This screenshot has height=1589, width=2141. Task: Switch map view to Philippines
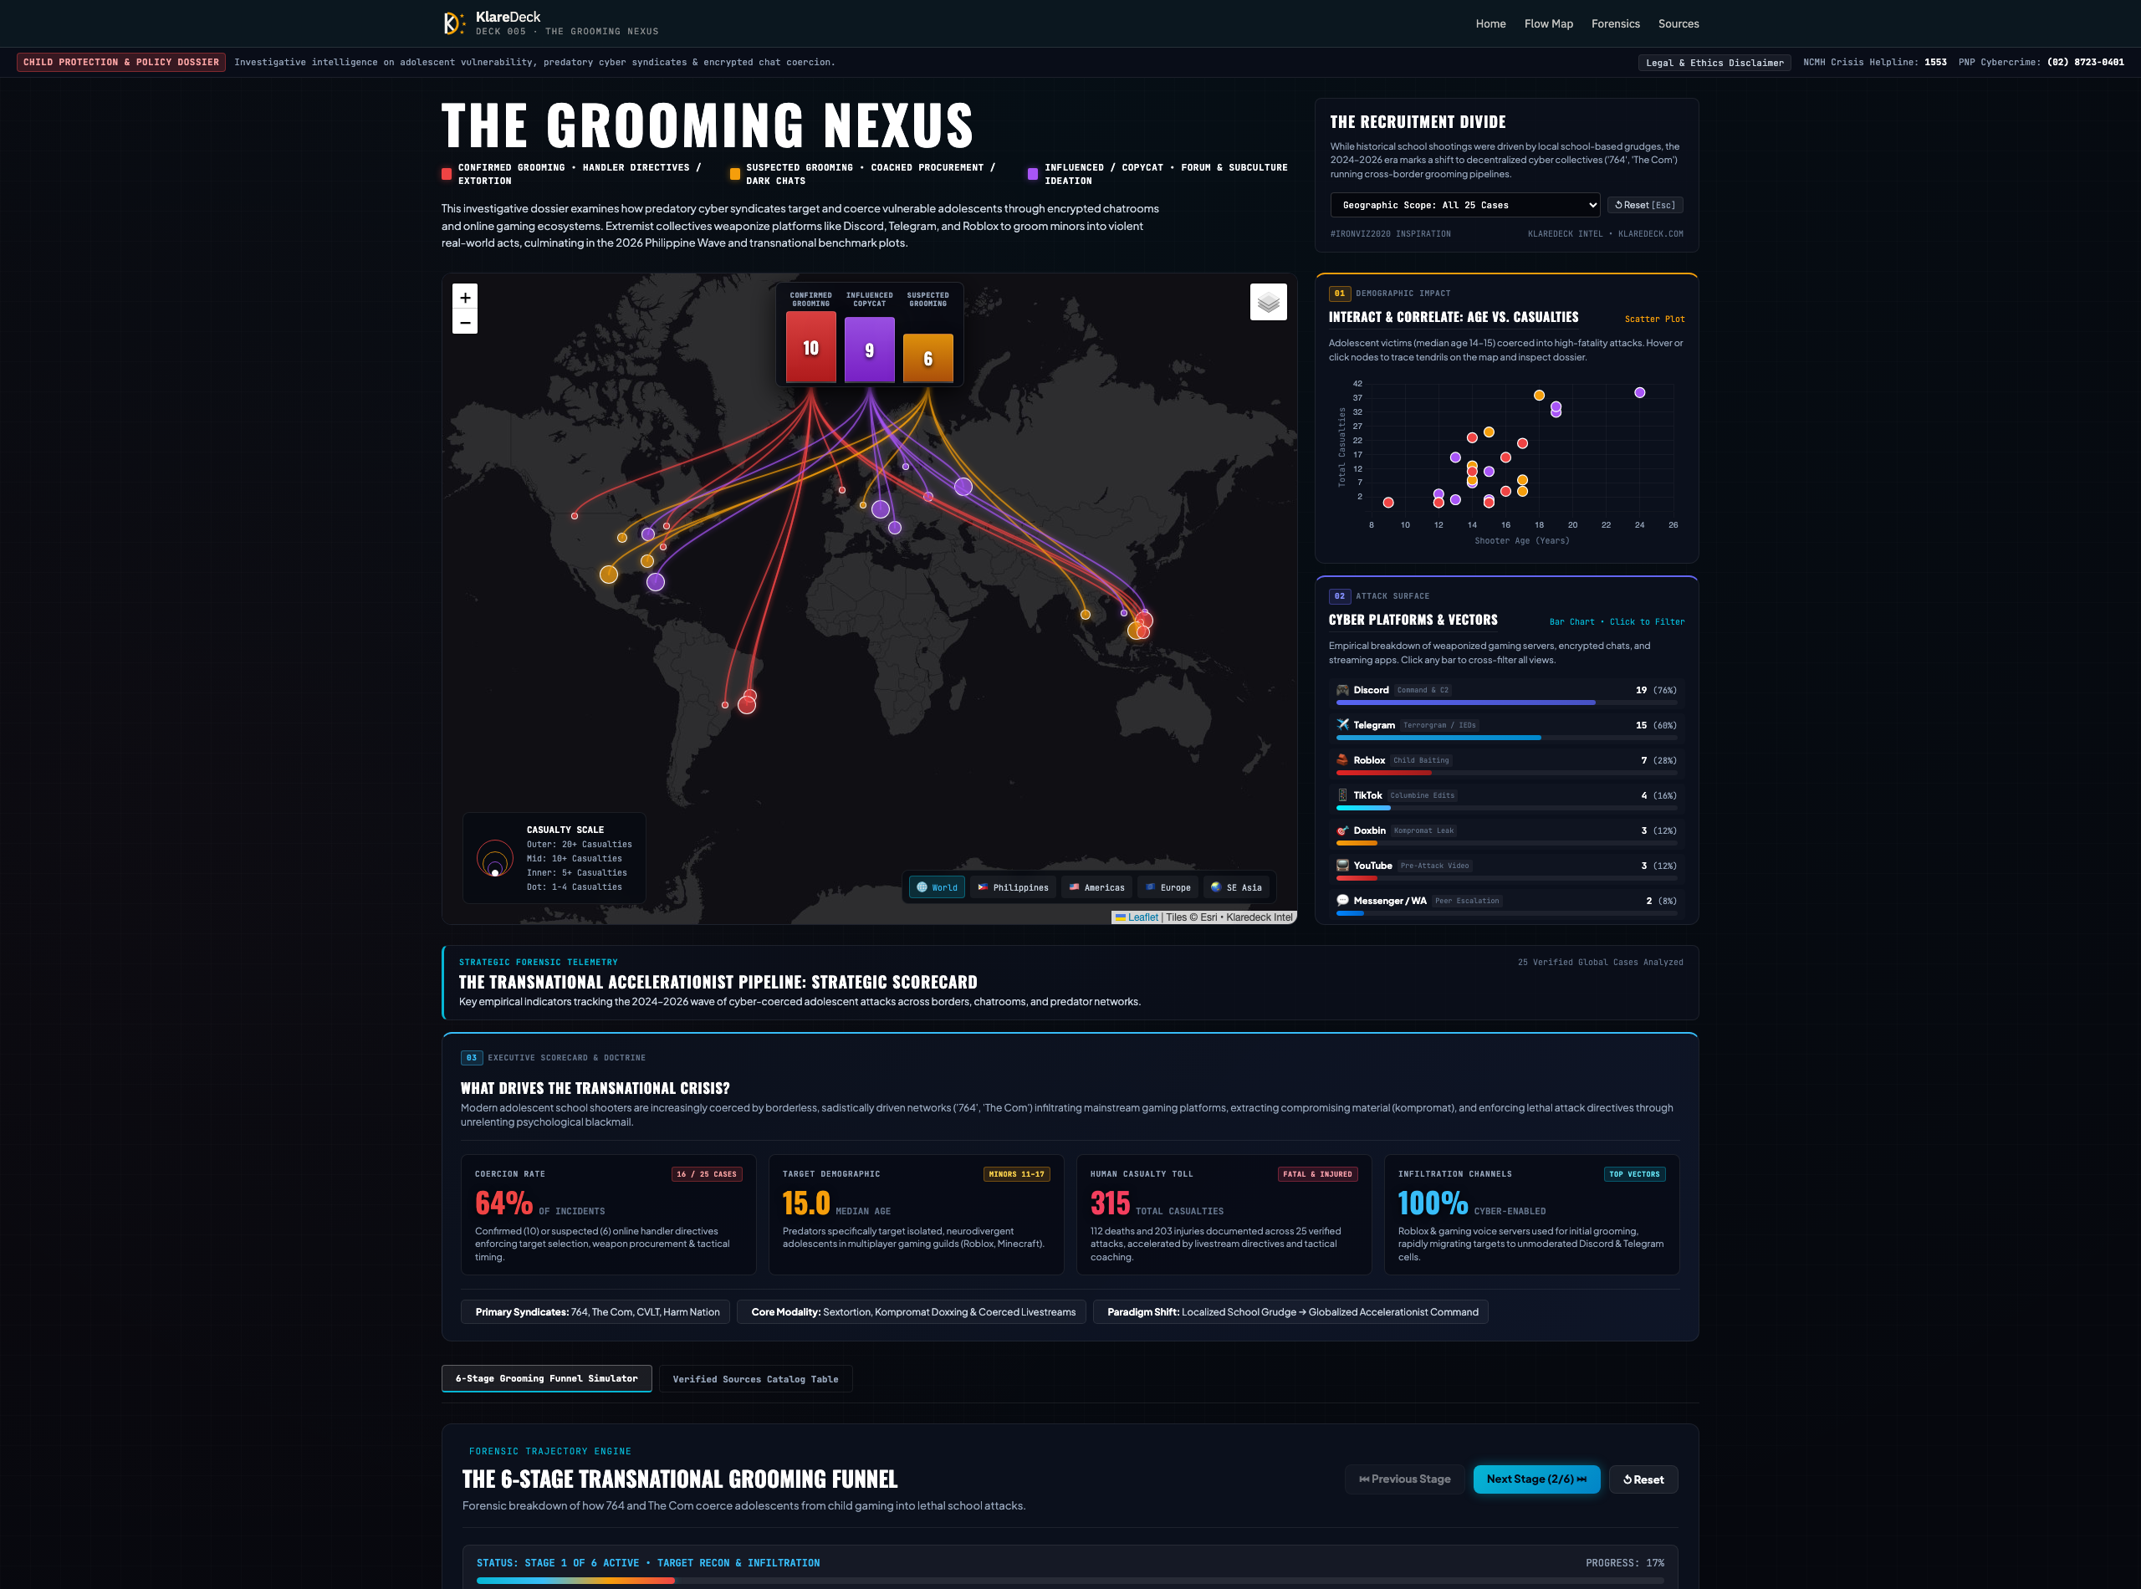pos(1013,886)
